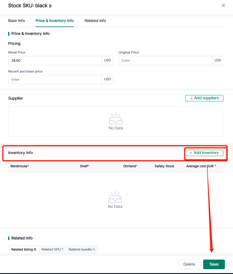The height and width of the screenshot is (274, 233).
Task: Switch to the Base Info tab
Action: pos(17,21)
